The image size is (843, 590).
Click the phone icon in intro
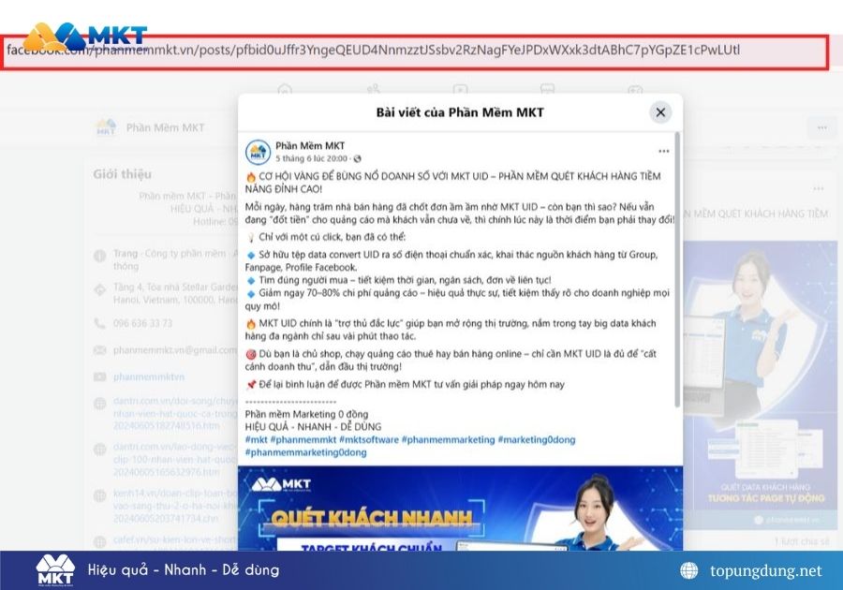[100, 323]
